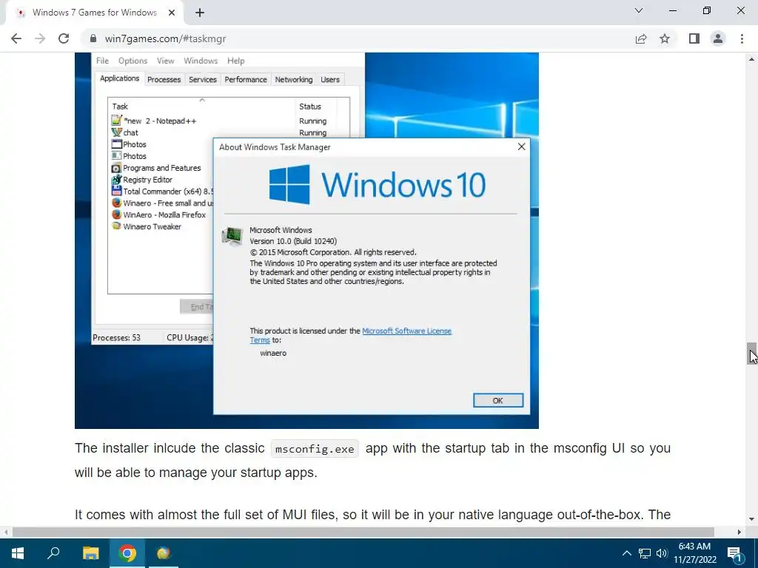Go back to the previous page

coord(16,38)
